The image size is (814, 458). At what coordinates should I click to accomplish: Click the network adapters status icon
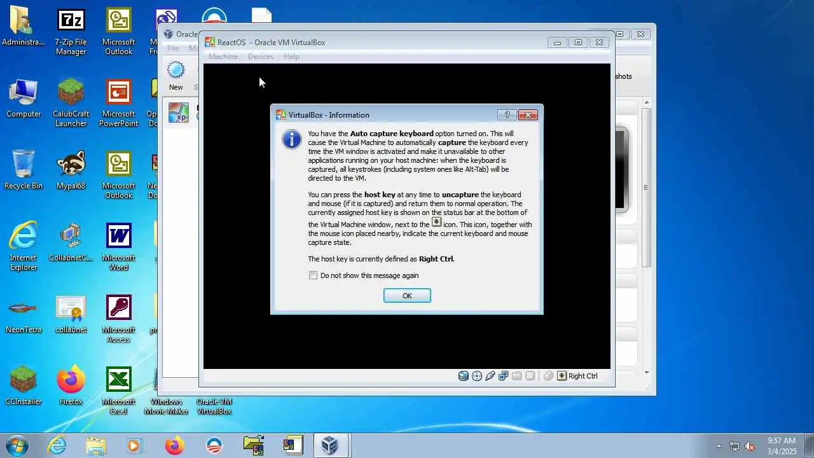pos(504,376)
